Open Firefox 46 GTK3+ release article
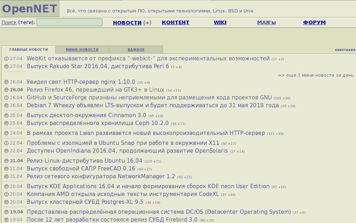 coord(95,90)
